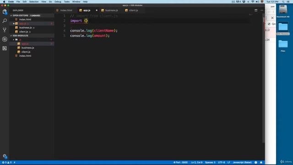This screenshot has width=293, height=165.
Task: Open client.js in ES6-MODULES tree
Action: click(32, 52)
